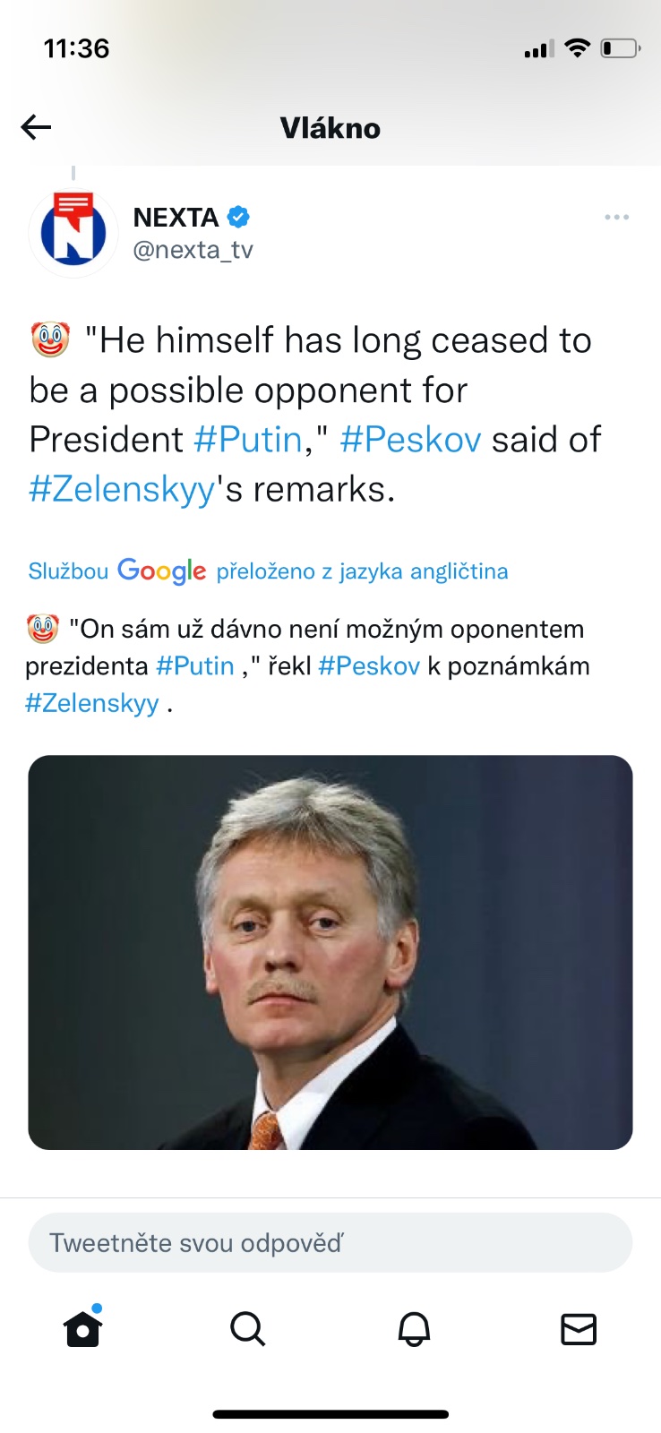The height and width of the screenshot is (1433, 661).
Task: Tap the #Zelenskyy hashtag in the tweet
Action: (x=122, y=489)
